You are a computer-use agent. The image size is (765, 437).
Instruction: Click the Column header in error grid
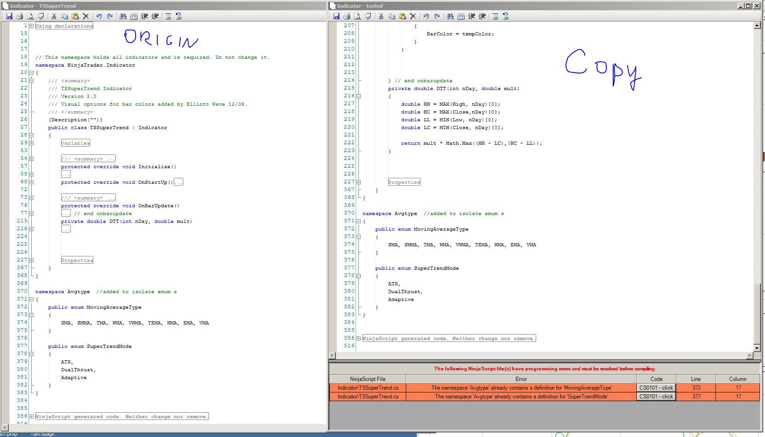(738, 379)
